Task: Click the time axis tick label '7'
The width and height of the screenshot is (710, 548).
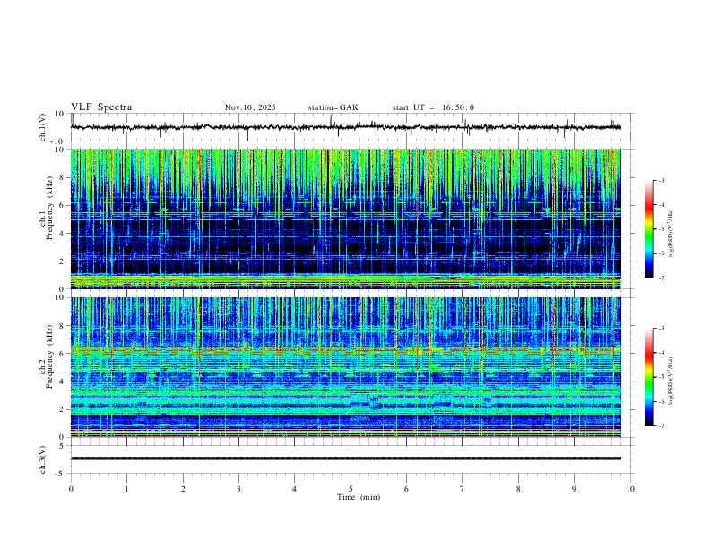Action: pos(463,489)
